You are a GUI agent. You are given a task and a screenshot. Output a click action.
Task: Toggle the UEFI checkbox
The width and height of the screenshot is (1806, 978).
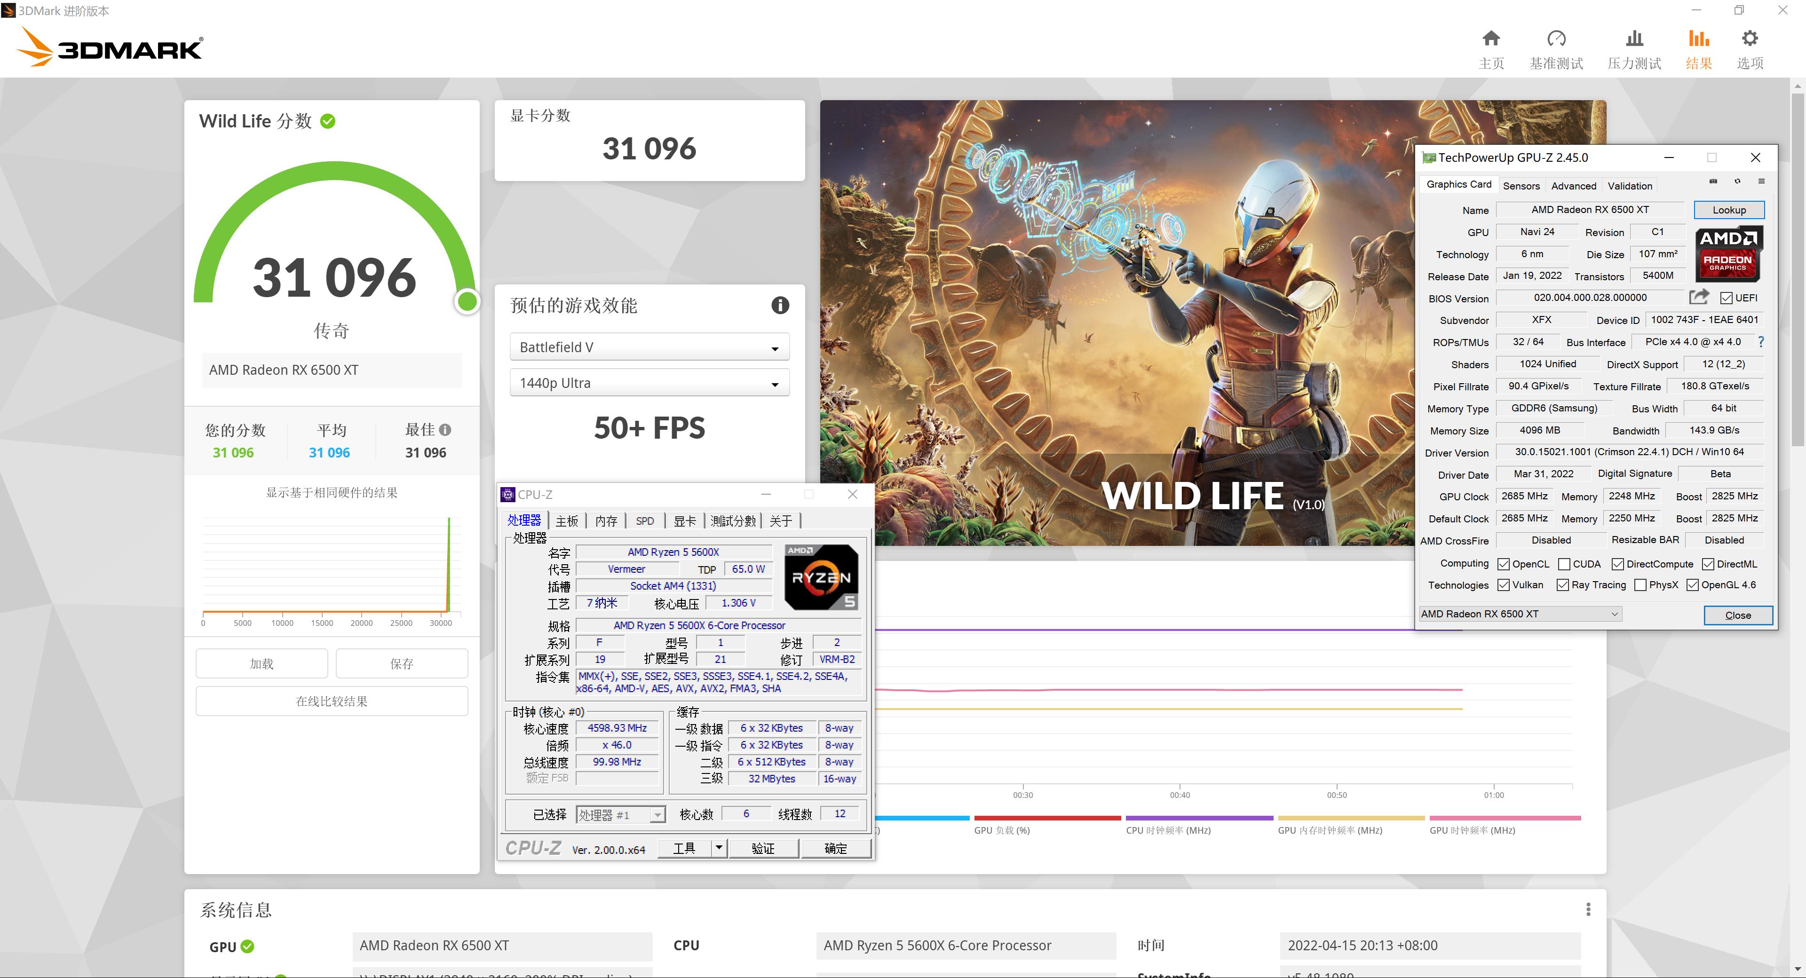[x=1726, y=298]
